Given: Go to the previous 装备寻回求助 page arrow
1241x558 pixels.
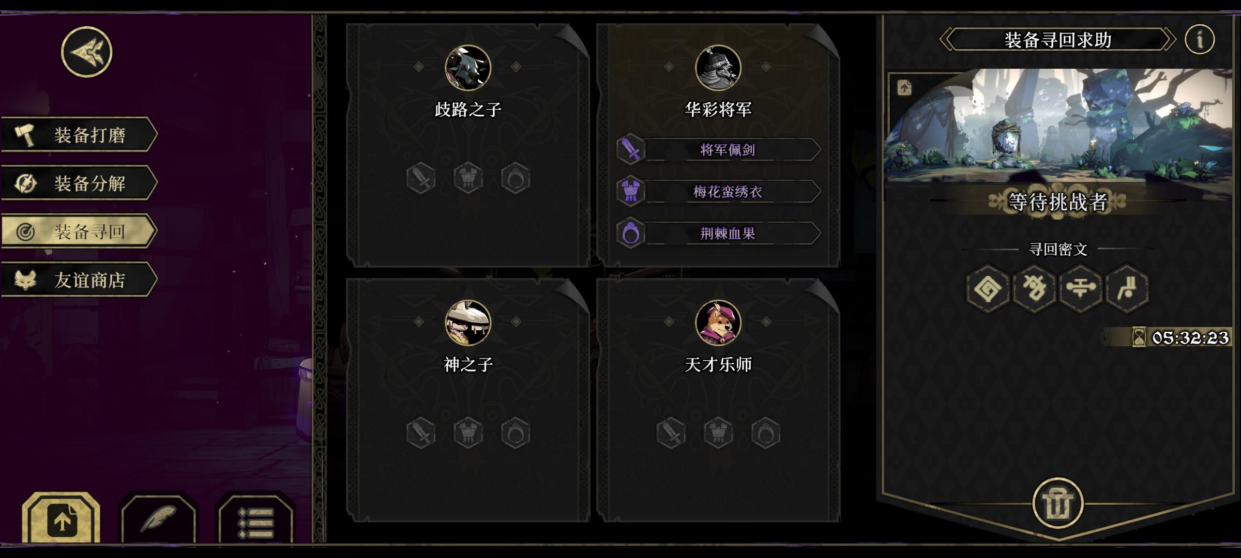Looking at the screenshot, I should click(946, 40).
